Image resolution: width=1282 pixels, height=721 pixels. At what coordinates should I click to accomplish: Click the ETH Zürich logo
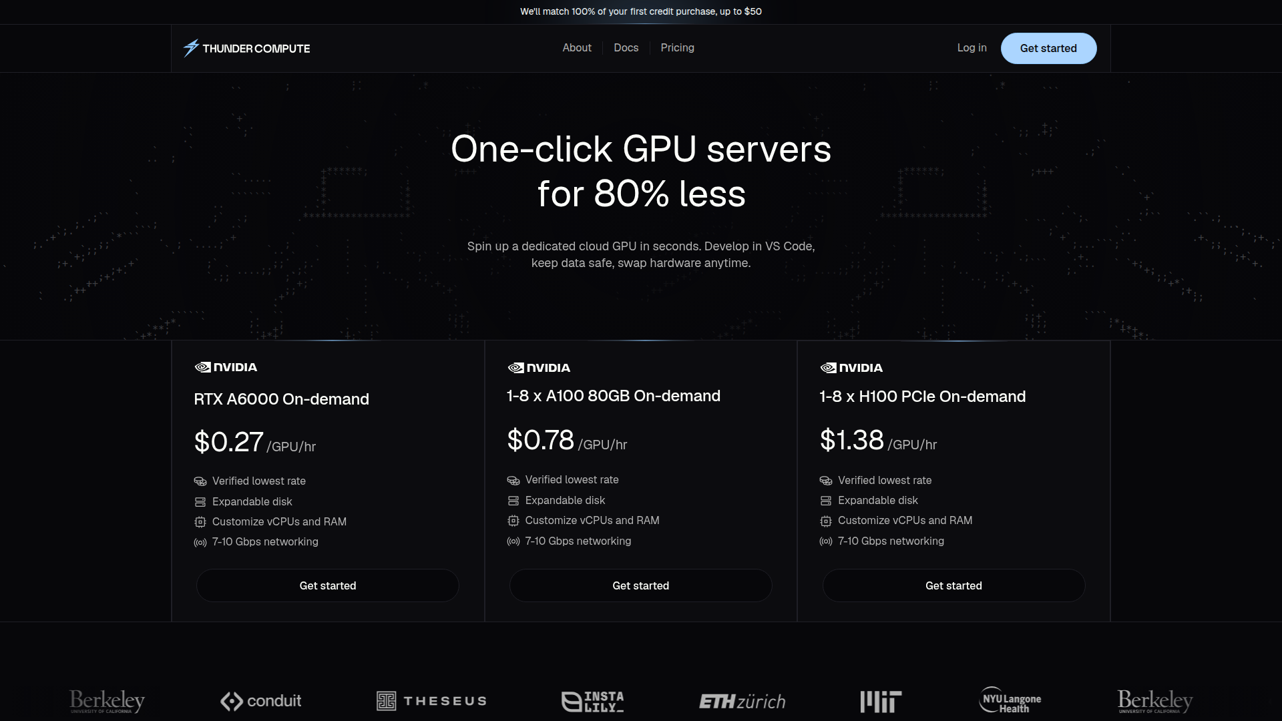coord(742,702)
